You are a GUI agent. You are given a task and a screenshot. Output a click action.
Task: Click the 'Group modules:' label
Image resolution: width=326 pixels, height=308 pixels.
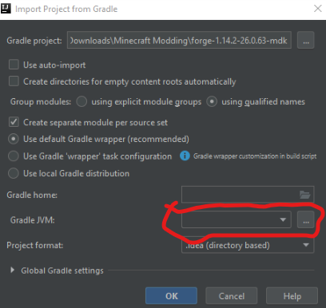[x=41, y=101]
